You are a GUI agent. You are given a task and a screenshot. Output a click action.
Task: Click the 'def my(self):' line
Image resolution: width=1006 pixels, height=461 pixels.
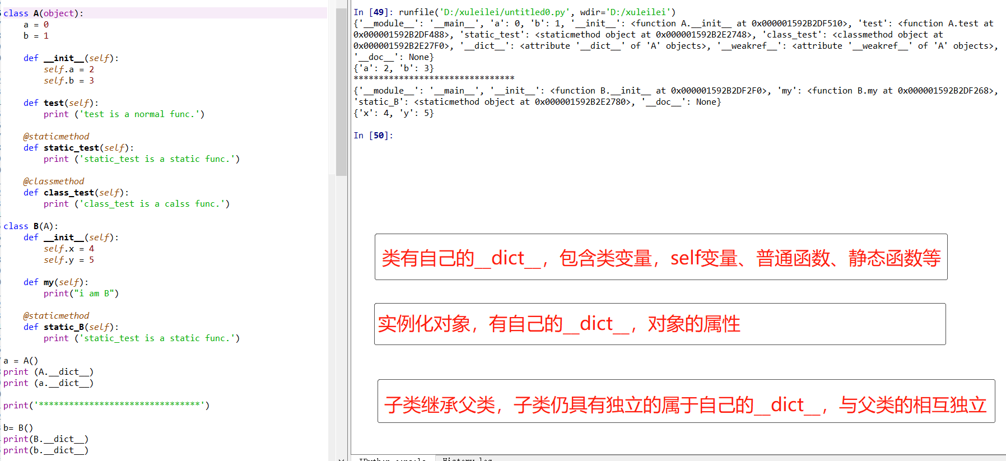[x=56, y=282]
